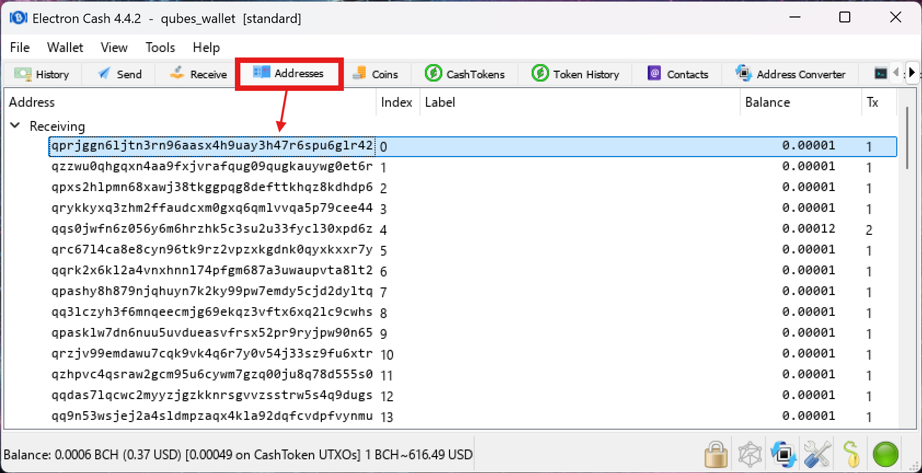Select address qrc67l4ca8e8cyn96tk9rz2vpzxkgdnk0qyxkxxr7y
The image size is (922, 473).
212,250
